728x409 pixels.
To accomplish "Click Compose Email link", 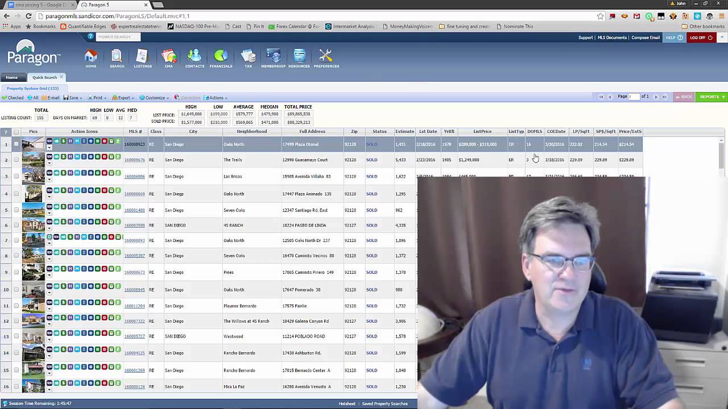I will click(x=646, y=37).
